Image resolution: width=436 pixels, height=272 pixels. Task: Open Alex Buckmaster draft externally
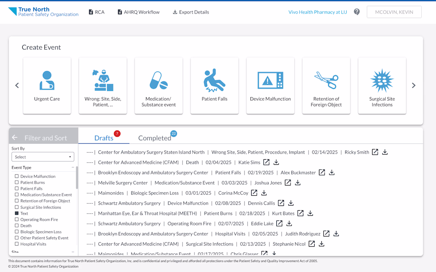point(322,172)
